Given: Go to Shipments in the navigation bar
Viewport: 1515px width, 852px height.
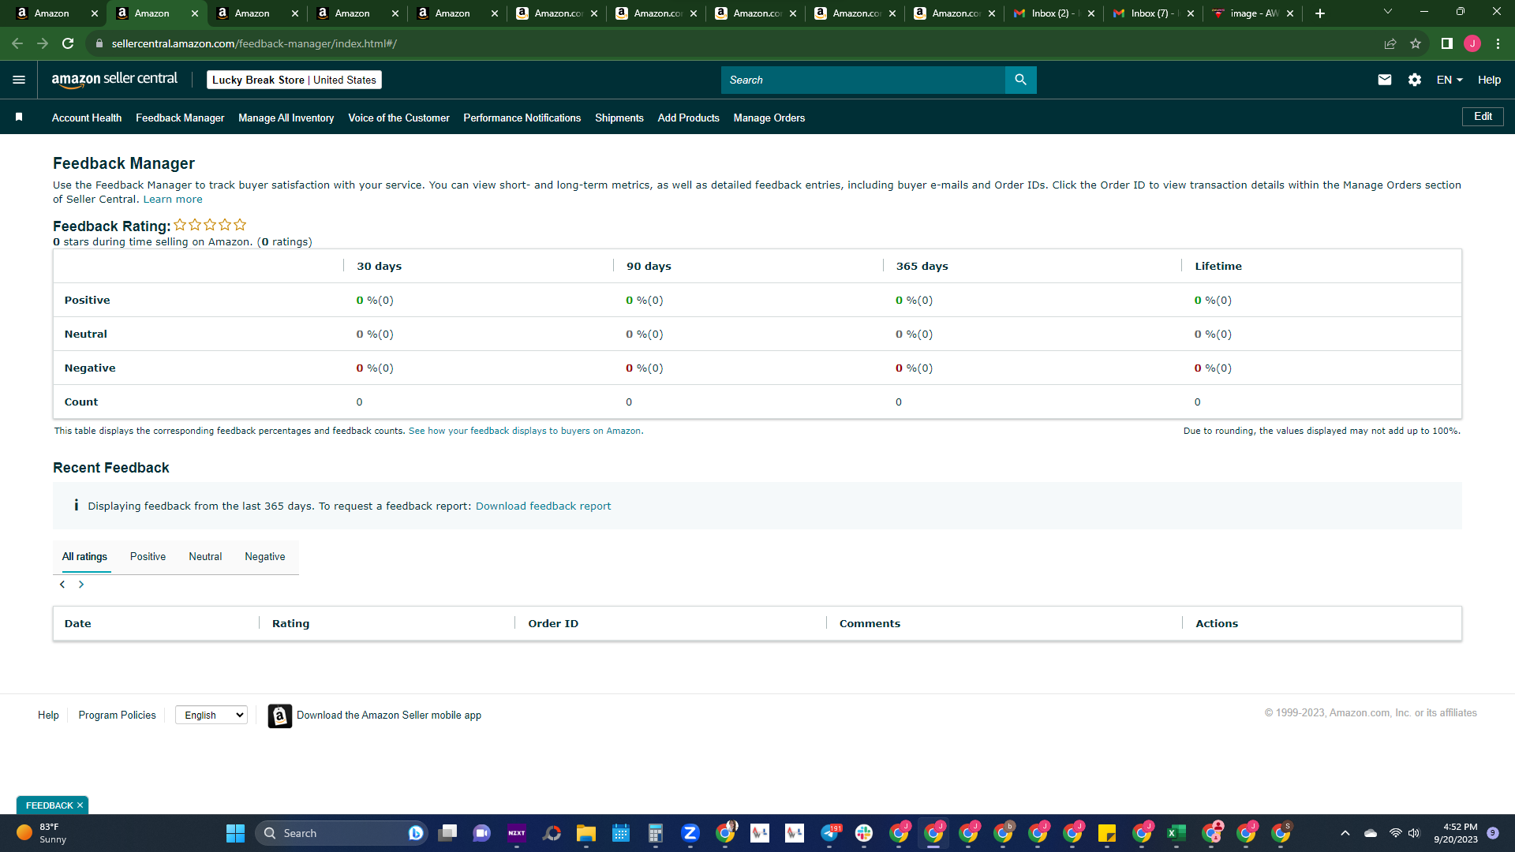Looking at the screenshot, I should point(619,118).
